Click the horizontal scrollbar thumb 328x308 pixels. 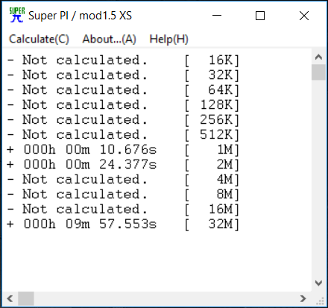[26, 298]
